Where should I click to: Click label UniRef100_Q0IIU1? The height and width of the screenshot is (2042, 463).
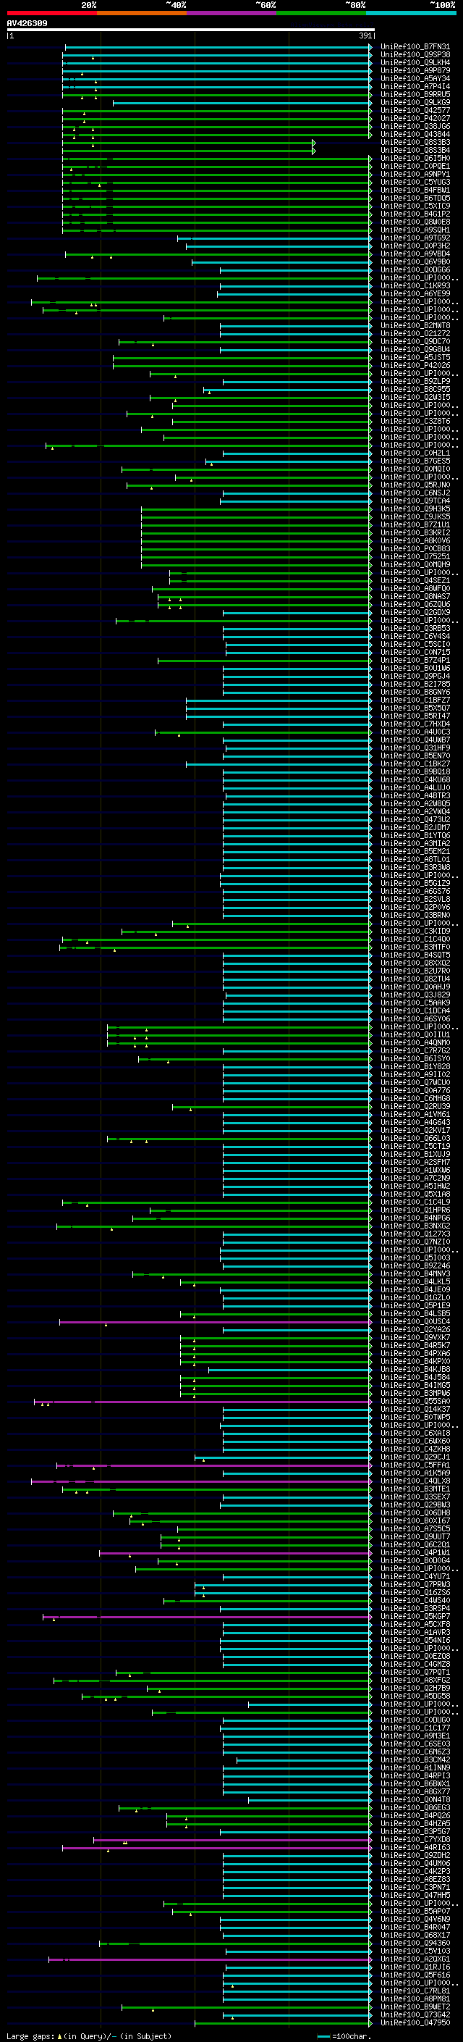click(x=415, y=1034)
